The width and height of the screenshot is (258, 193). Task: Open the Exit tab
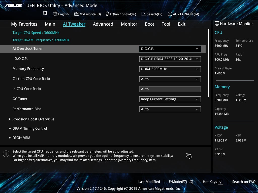tap(182, 24)
